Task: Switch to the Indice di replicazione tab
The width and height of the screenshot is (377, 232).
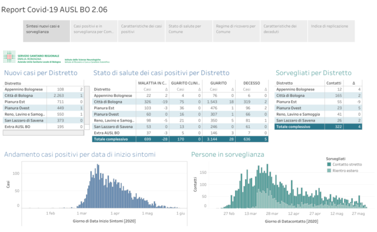Action: pos(331,31)
